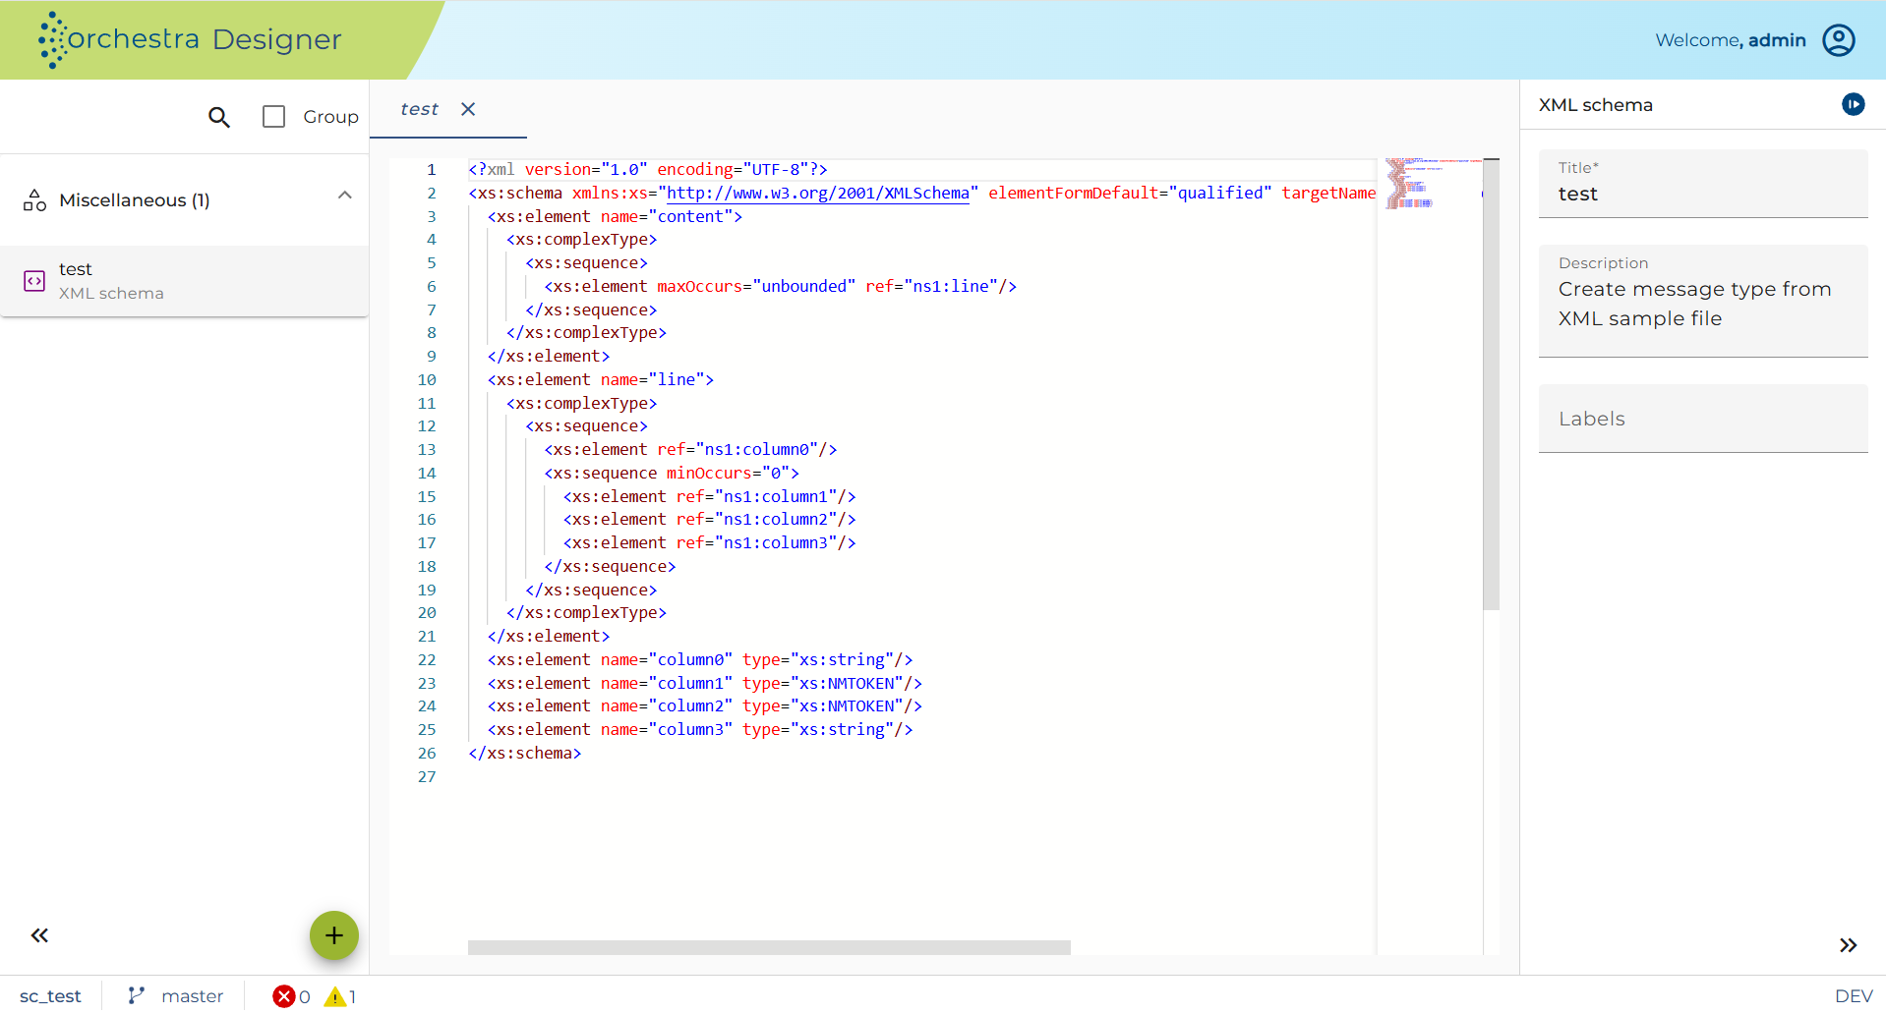
Task: Collapse the right properties panel
Action: [1849, 945]
